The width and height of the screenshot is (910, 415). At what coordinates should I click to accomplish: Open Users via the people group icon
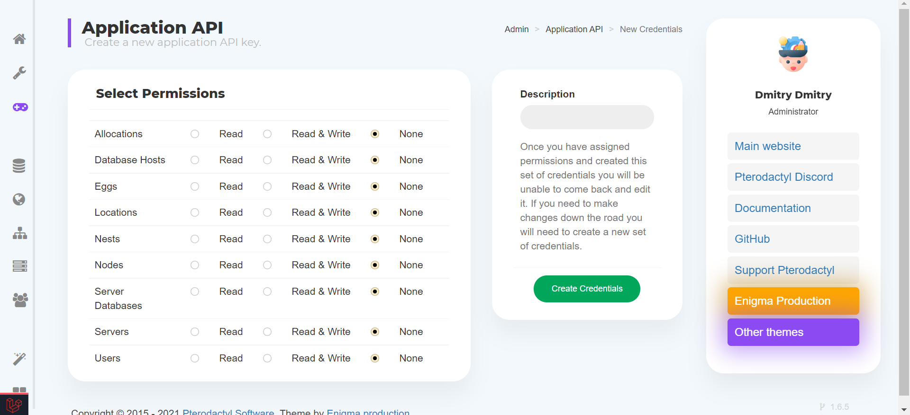[x=20, y=300]
